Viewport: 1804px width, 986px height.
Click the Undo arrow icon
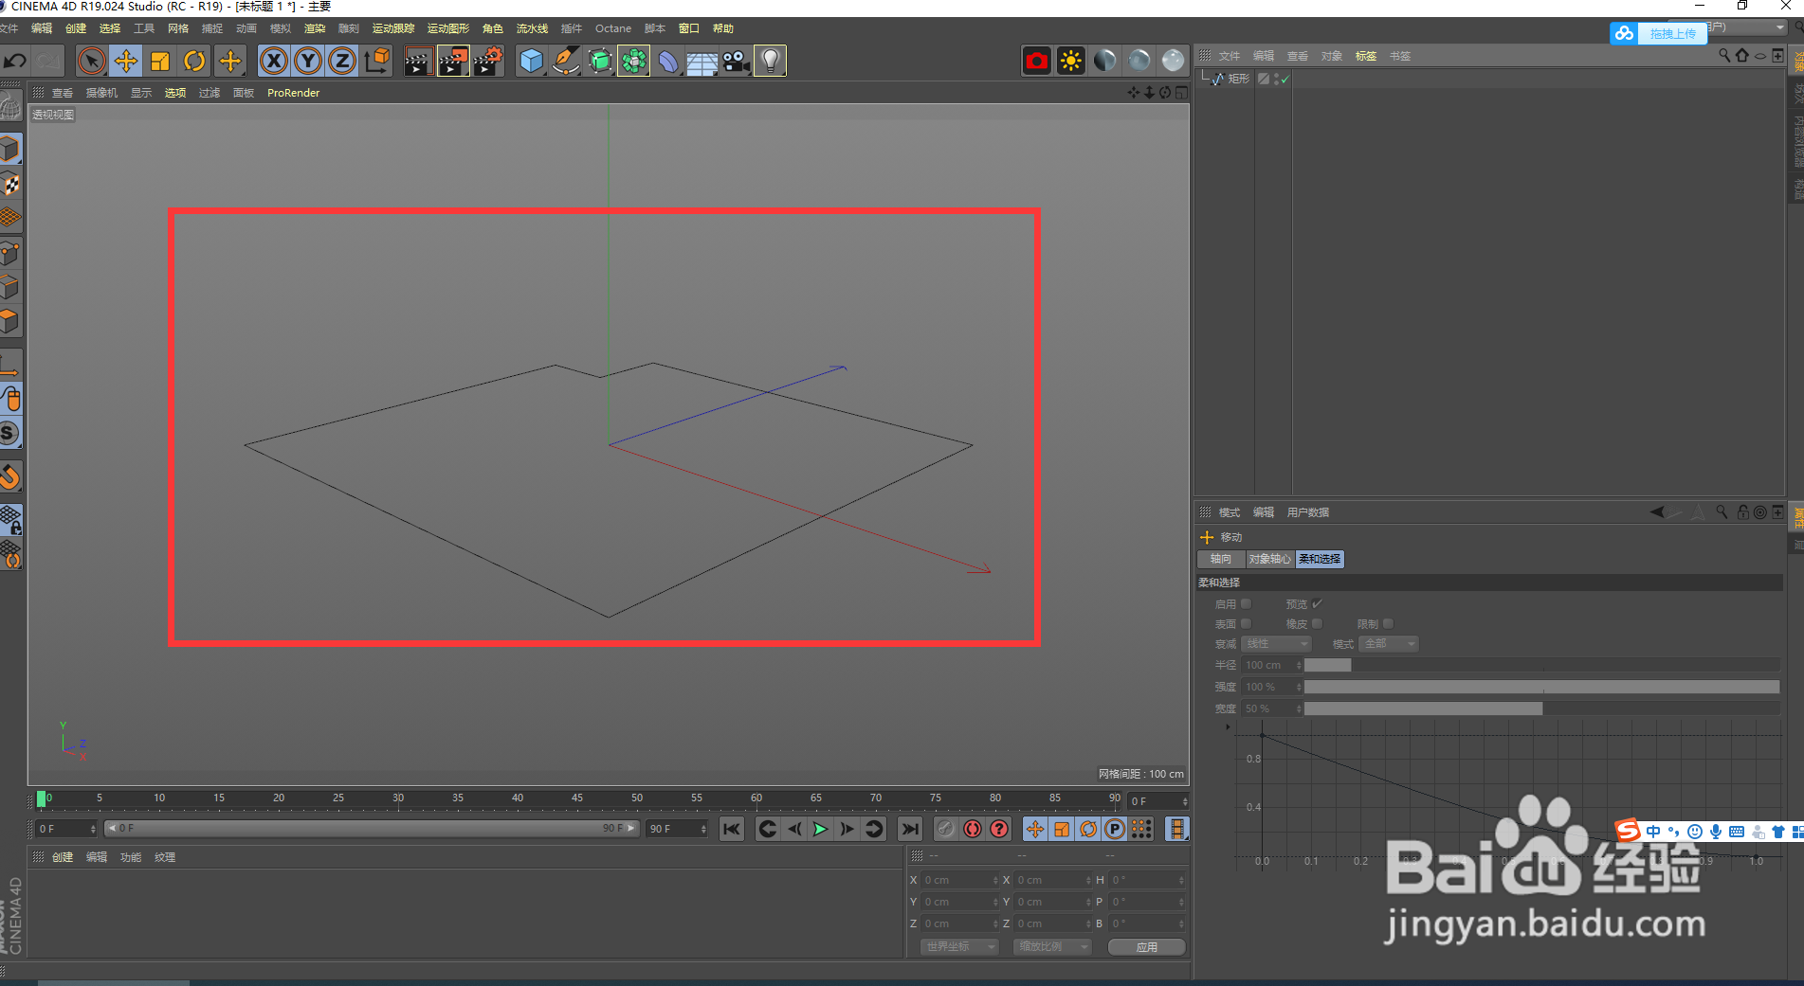pos(15,62)
